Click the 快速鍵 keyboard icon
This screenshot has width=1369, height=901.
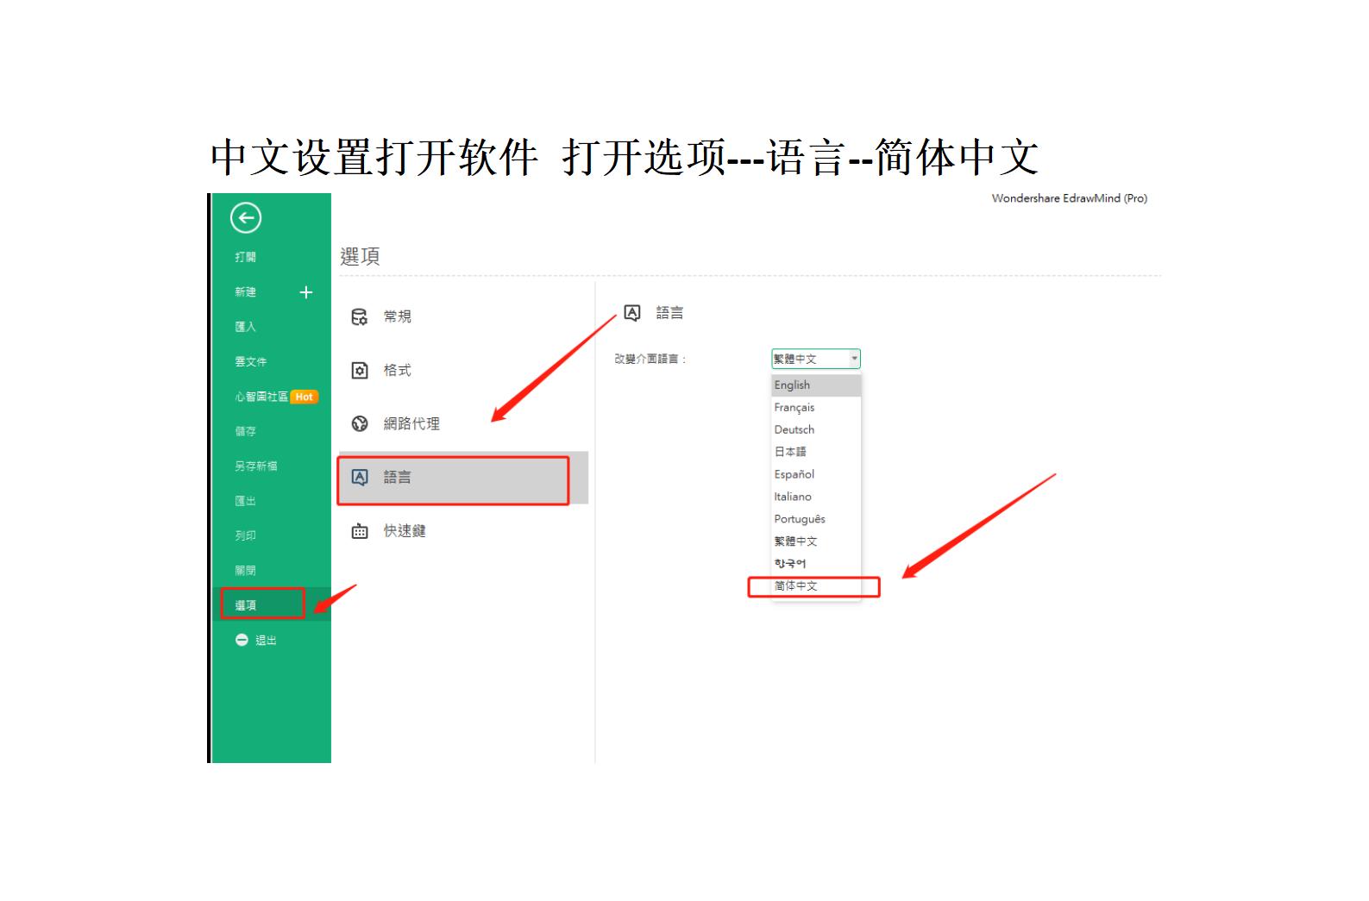[360, 531]
